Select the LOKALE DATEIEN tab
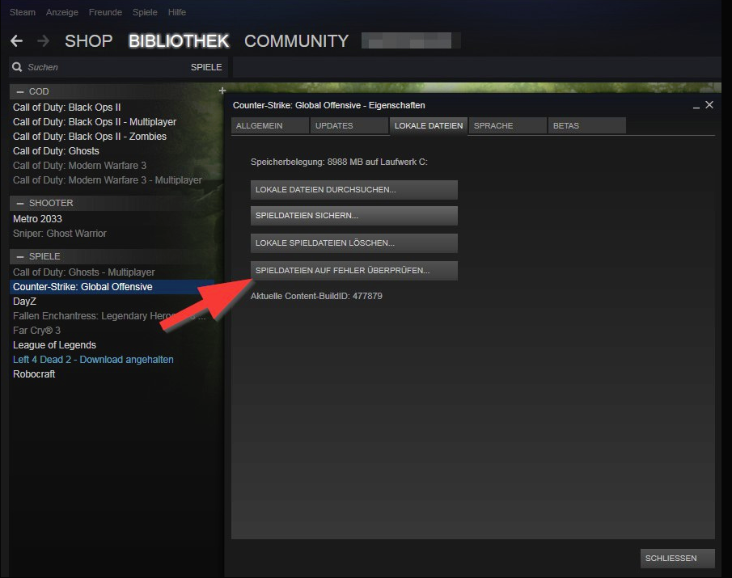Viewport: 732px width, 578px height. pyautogui.click(x=429, y=125)
